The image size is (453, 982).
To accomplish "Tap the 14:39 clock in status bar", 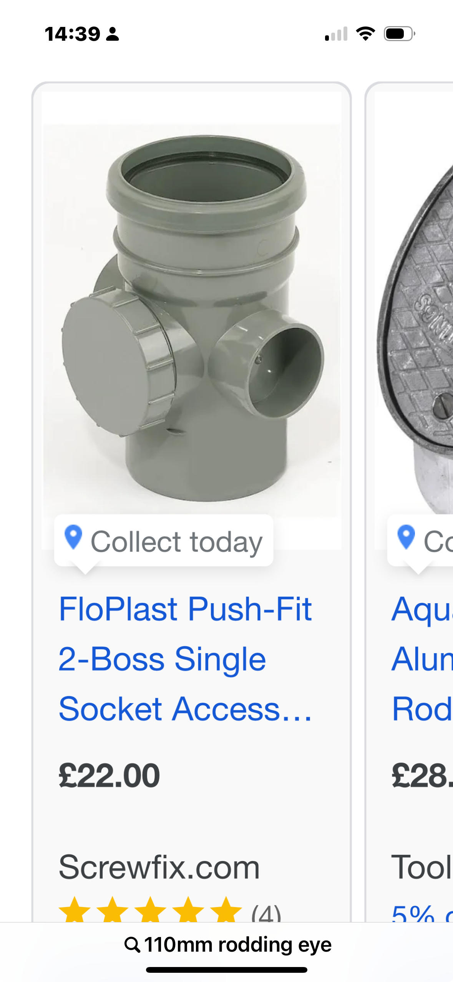I will tap(73, 34).
